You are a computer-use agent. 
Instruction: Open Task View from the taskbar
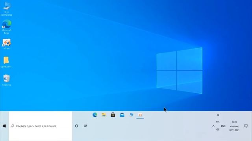click(85, 126)
